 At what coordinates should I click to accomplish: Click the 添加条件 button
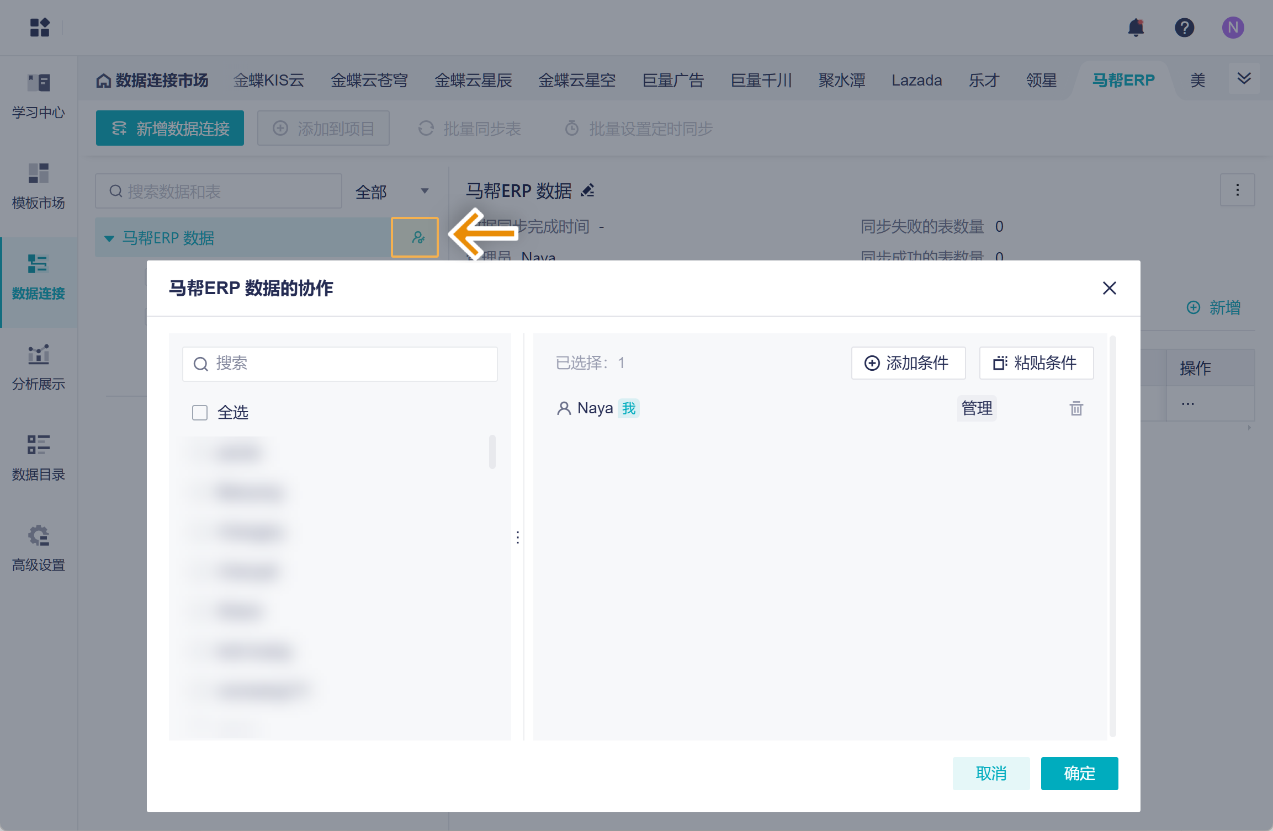tap(908, 363)
